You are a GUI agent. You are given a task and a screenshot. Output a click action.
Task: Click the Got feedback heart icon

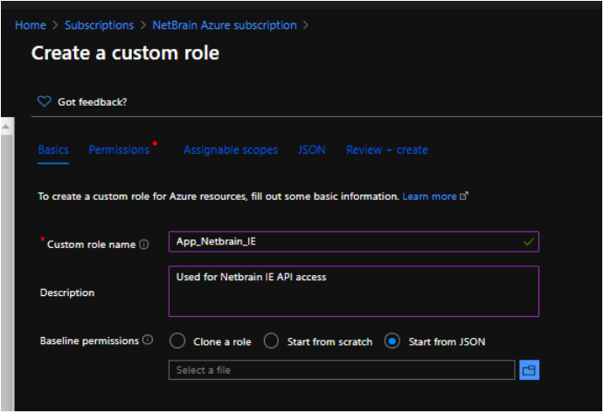click(x=45, y=102)
